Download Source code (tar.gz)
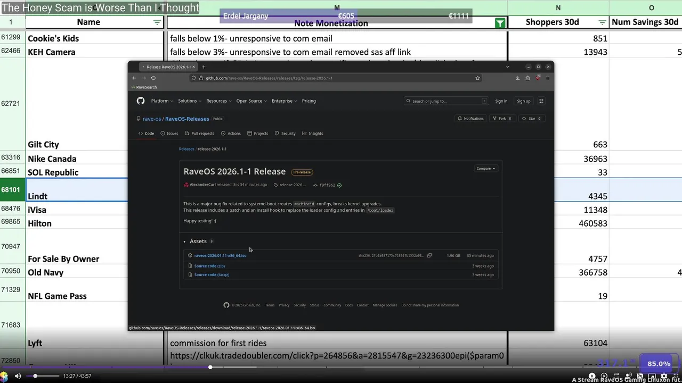This screenshot has width=682, height=383. coord(212,275)
